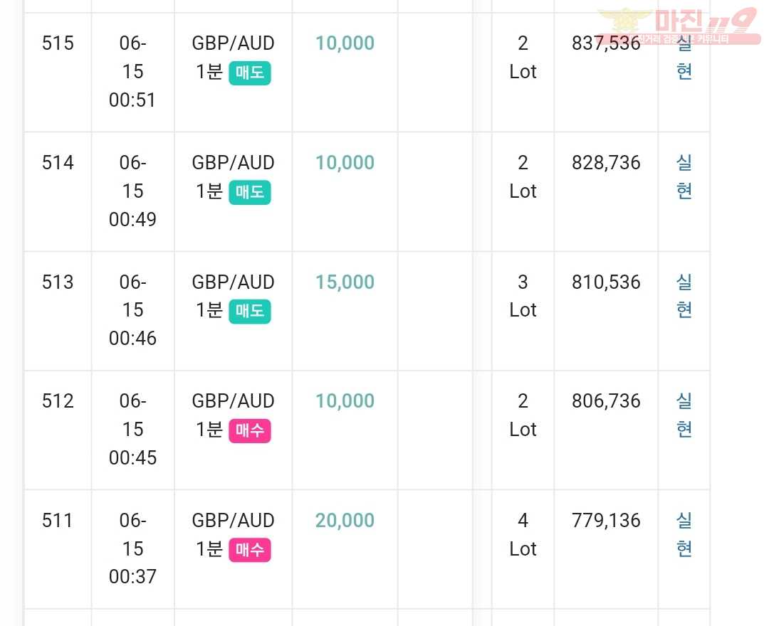
Task: Click the 매도 badge in row 515
Action: pos(250,73)
